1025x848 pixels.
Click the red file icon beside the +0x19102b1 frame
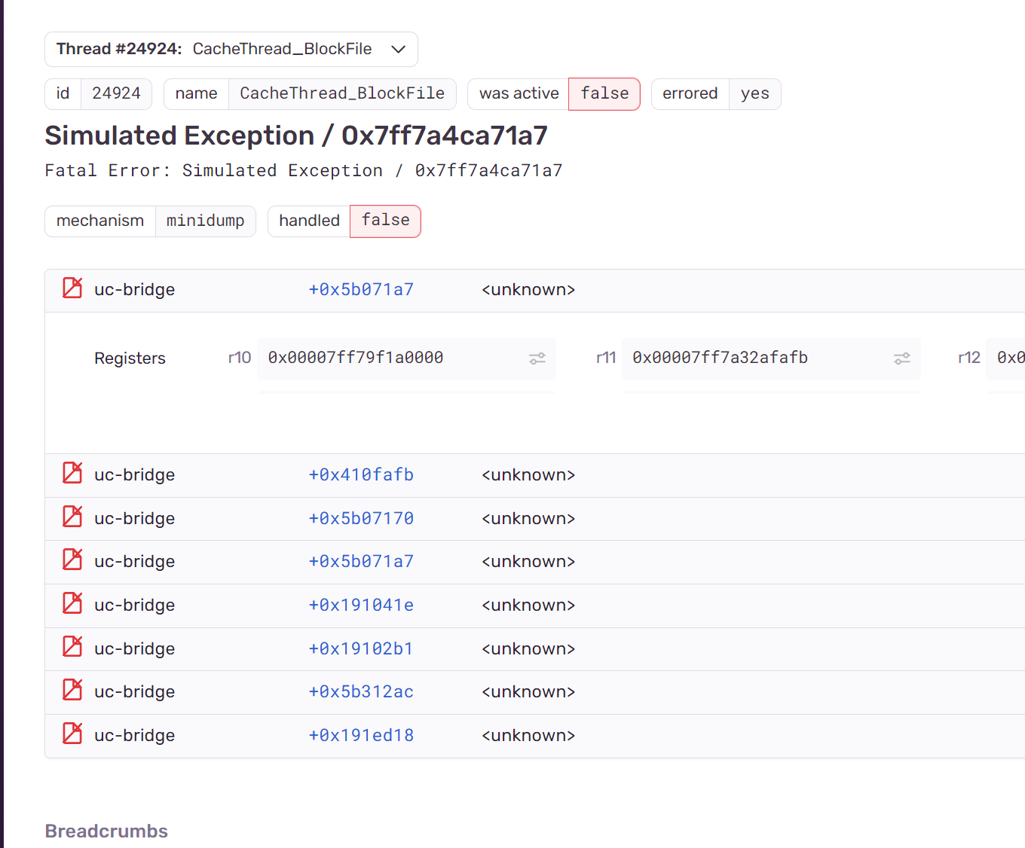tap(72, 647)
